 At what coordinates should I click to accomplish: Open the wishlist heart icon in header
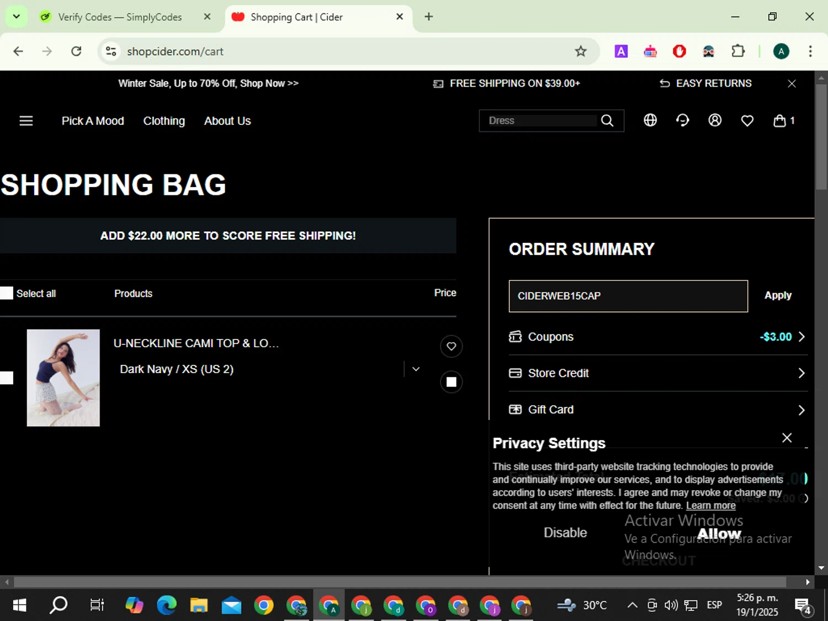(x=747, y=121)
